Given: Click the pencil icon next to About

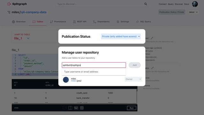Looking at the screenshot, I should pyautogui.click(x=152, y=38).
